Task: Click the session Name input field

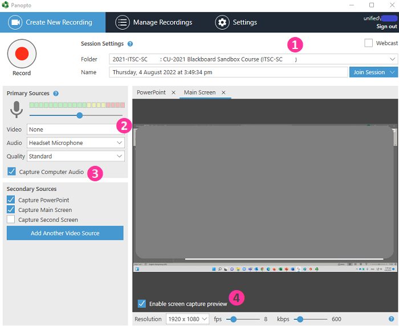Action: [229, 72]
